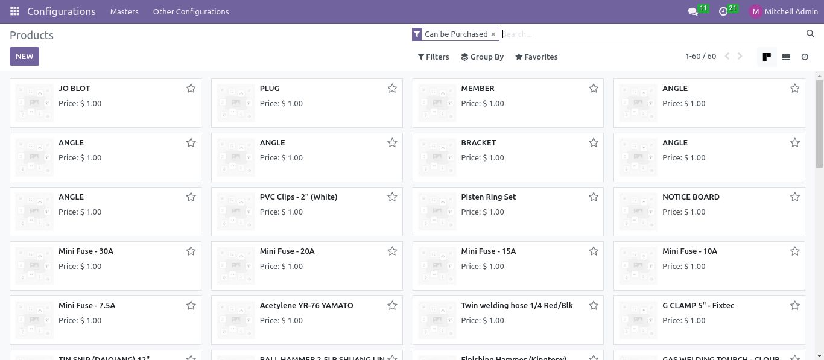The width and height of the screenshot is (824, 360).
Task: Open the Pisten Ring Set product image
Action: 437,212
